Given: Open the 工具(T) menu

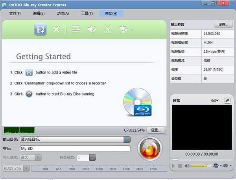Looking at the screenshot, I should point(87,13).
